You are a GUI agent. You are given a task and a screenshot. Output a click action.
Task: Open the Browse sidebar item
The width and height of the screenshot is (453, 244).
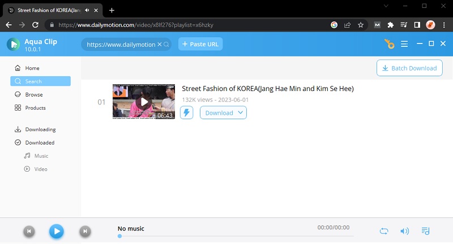coord(34,94)
